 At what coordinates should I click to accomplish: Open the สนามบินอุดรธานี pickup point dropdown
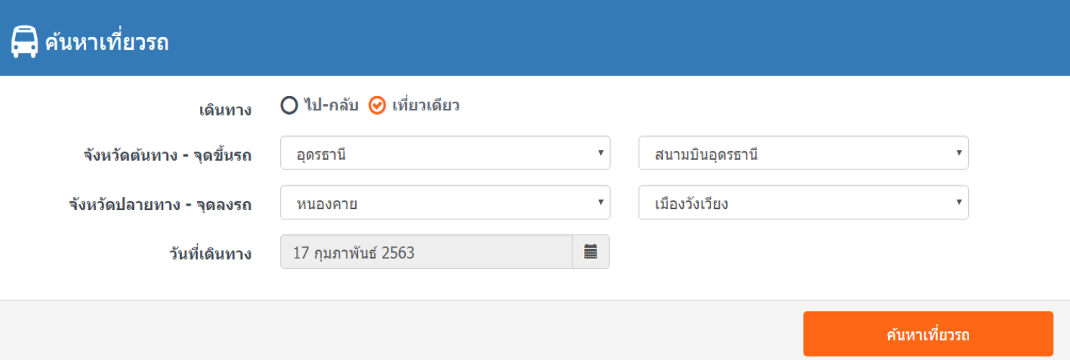(x=803, y=153)
